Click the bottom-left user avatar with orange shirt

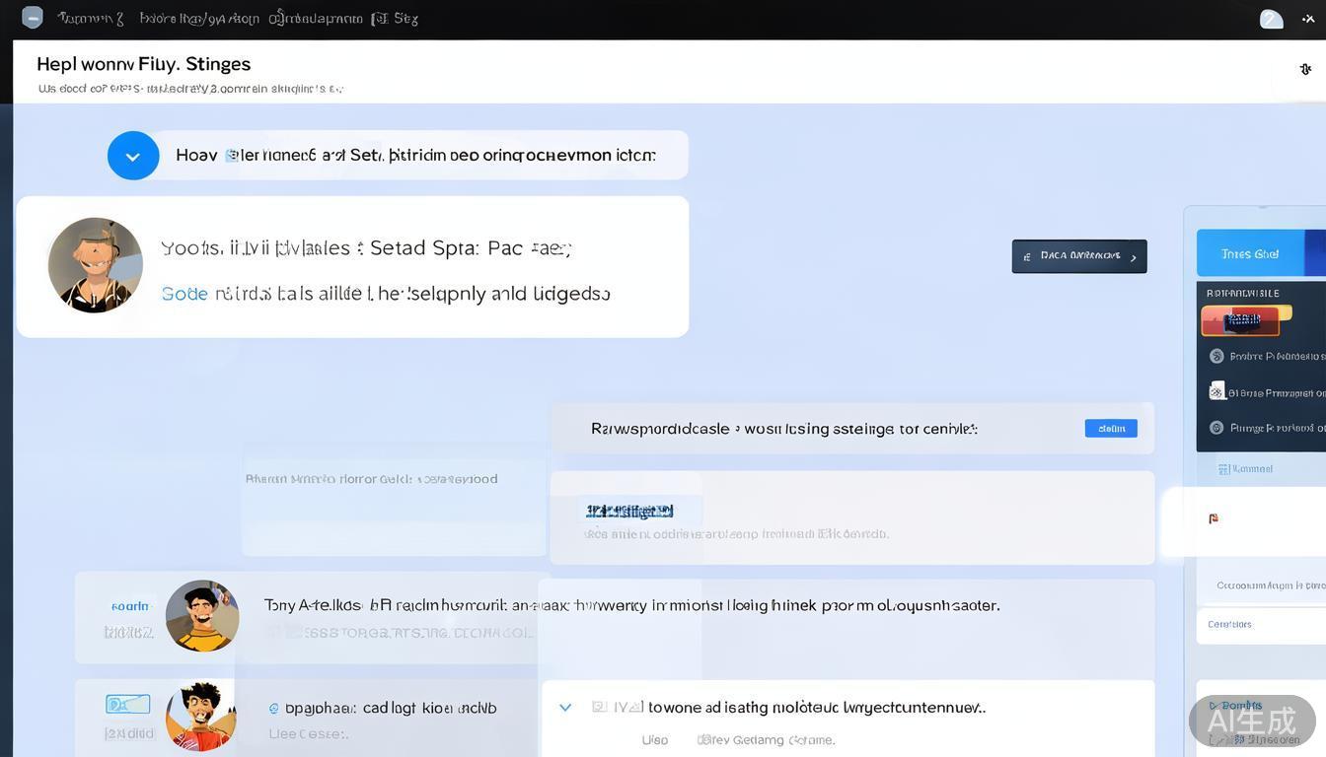click(x=200, y=717)
